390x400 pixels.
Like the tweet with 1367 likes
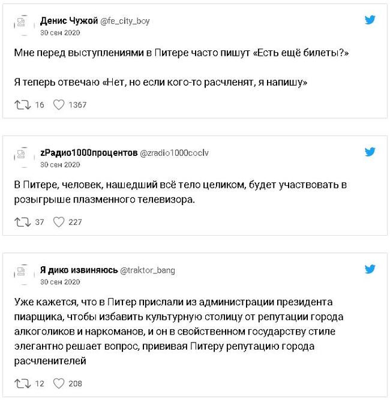tap(59, 105)
